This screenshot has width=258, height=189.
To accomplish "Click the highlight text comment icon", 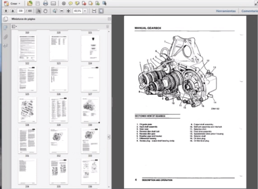I will point(77,4).
